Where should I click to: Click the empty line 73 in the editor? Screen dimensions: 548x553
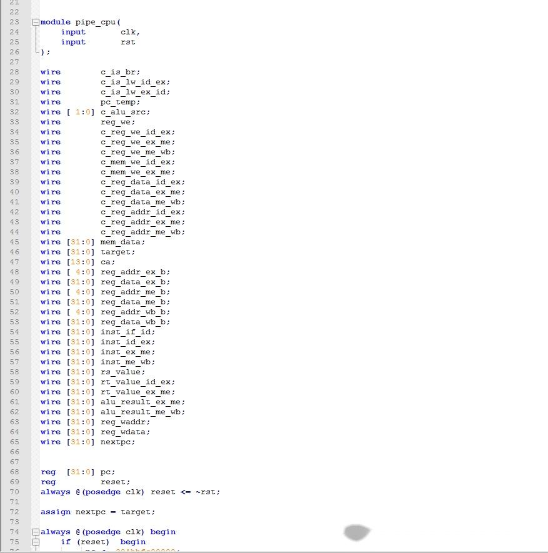[x=94, y=522]
